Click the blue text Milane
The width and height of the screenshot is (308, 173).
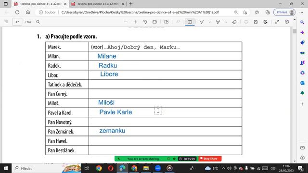tap(107, 56)
